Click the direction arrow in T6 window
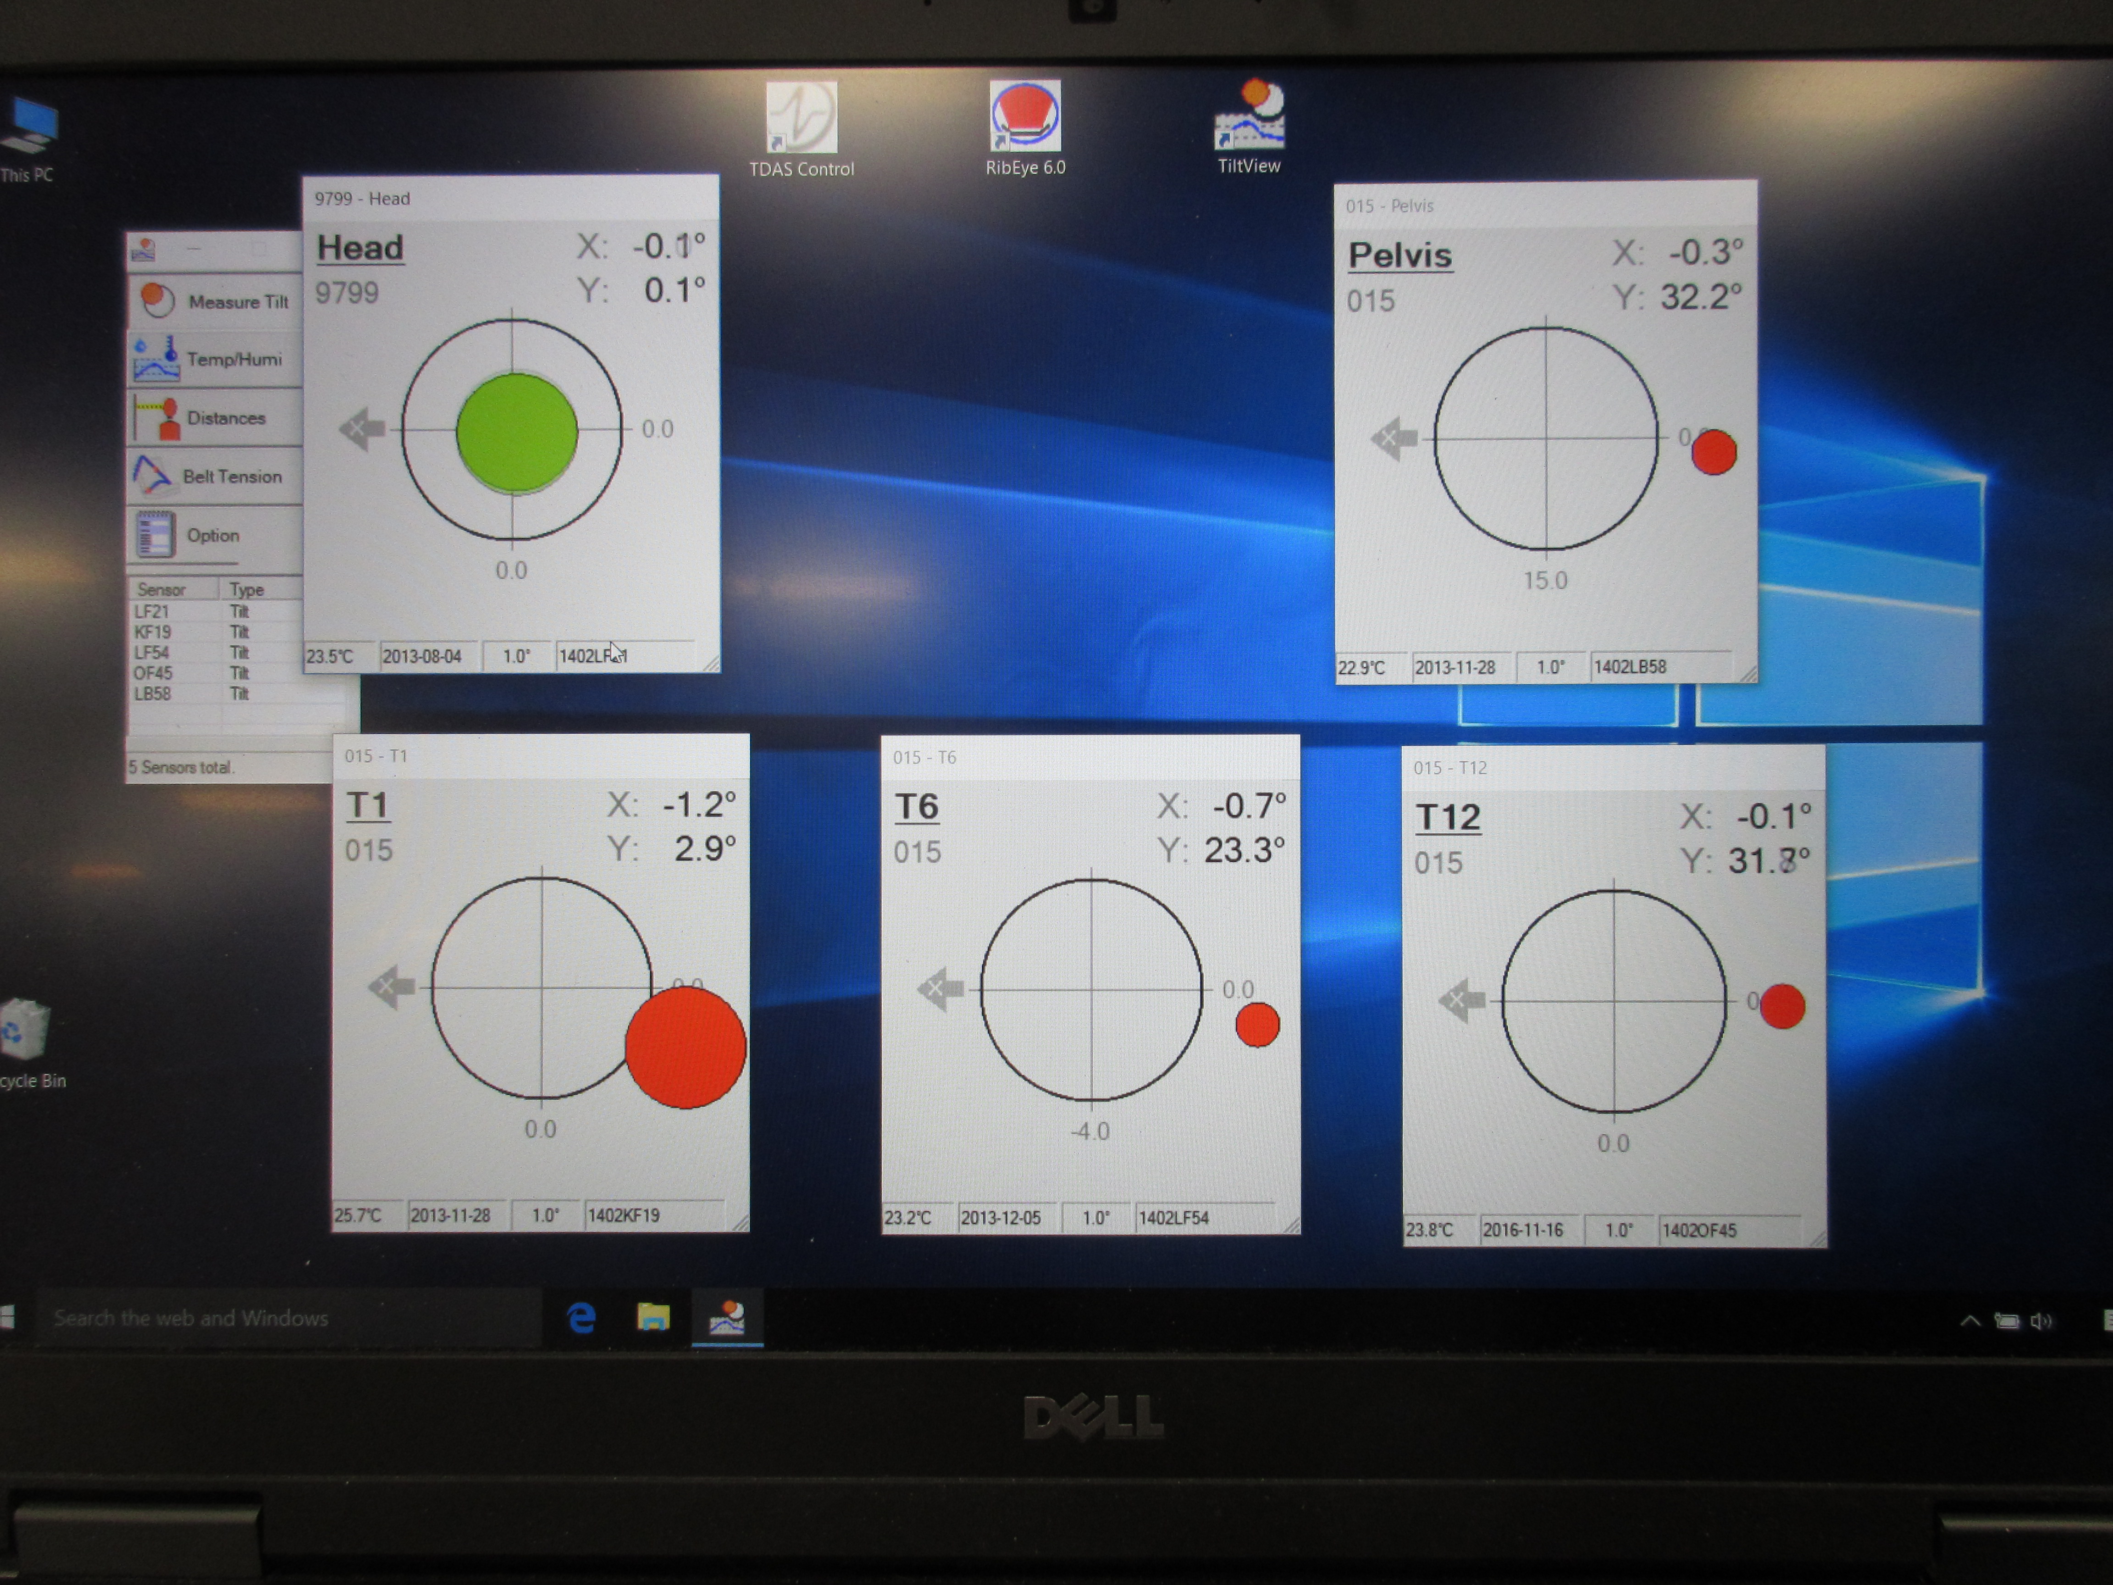Screen dimensions: 2113x1585 (x=940, y=988)
